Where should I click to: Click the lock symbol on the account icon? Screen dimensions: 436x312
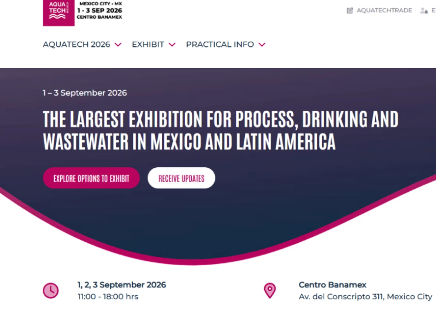tap(426, 12)
